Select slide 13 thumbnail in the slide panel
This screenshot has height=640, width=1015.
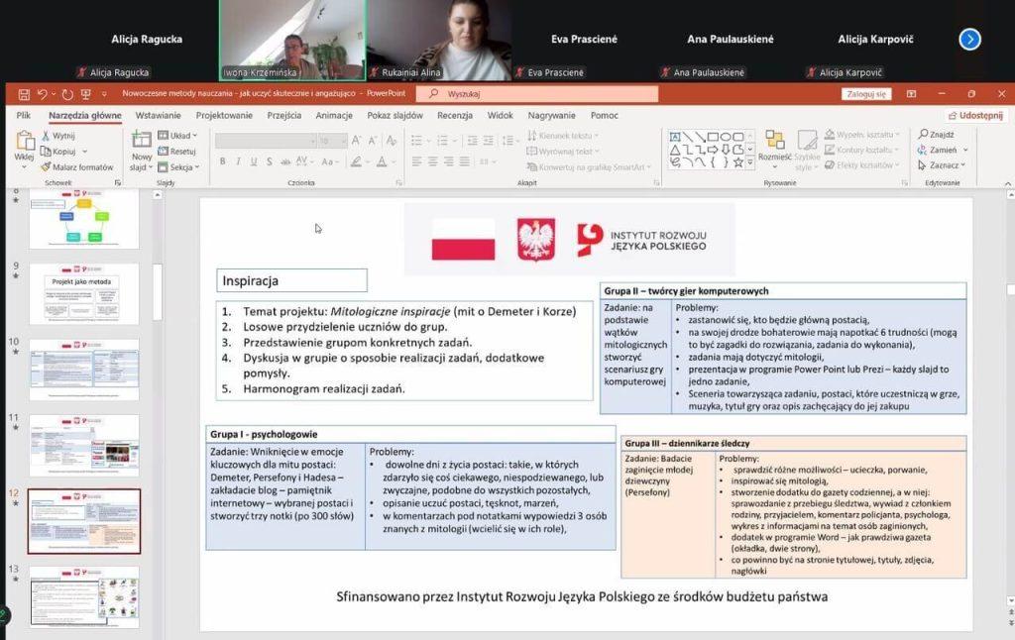point(84,596)
